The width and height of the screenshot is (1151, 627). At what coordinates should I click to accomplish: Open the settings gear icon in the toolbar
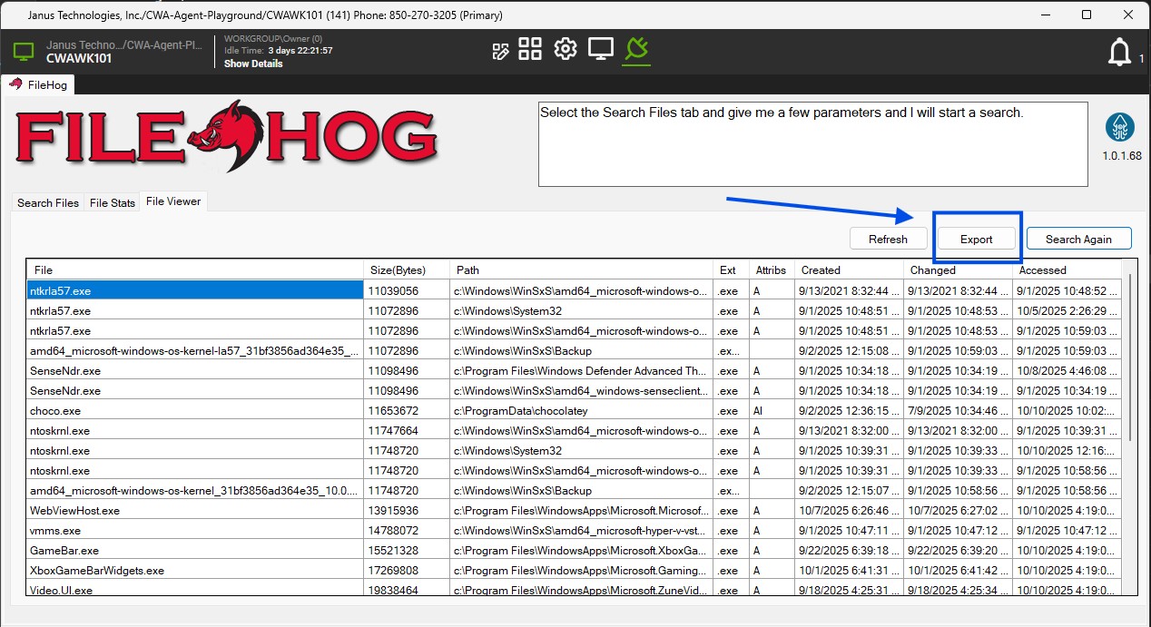[x=565, y=49]
